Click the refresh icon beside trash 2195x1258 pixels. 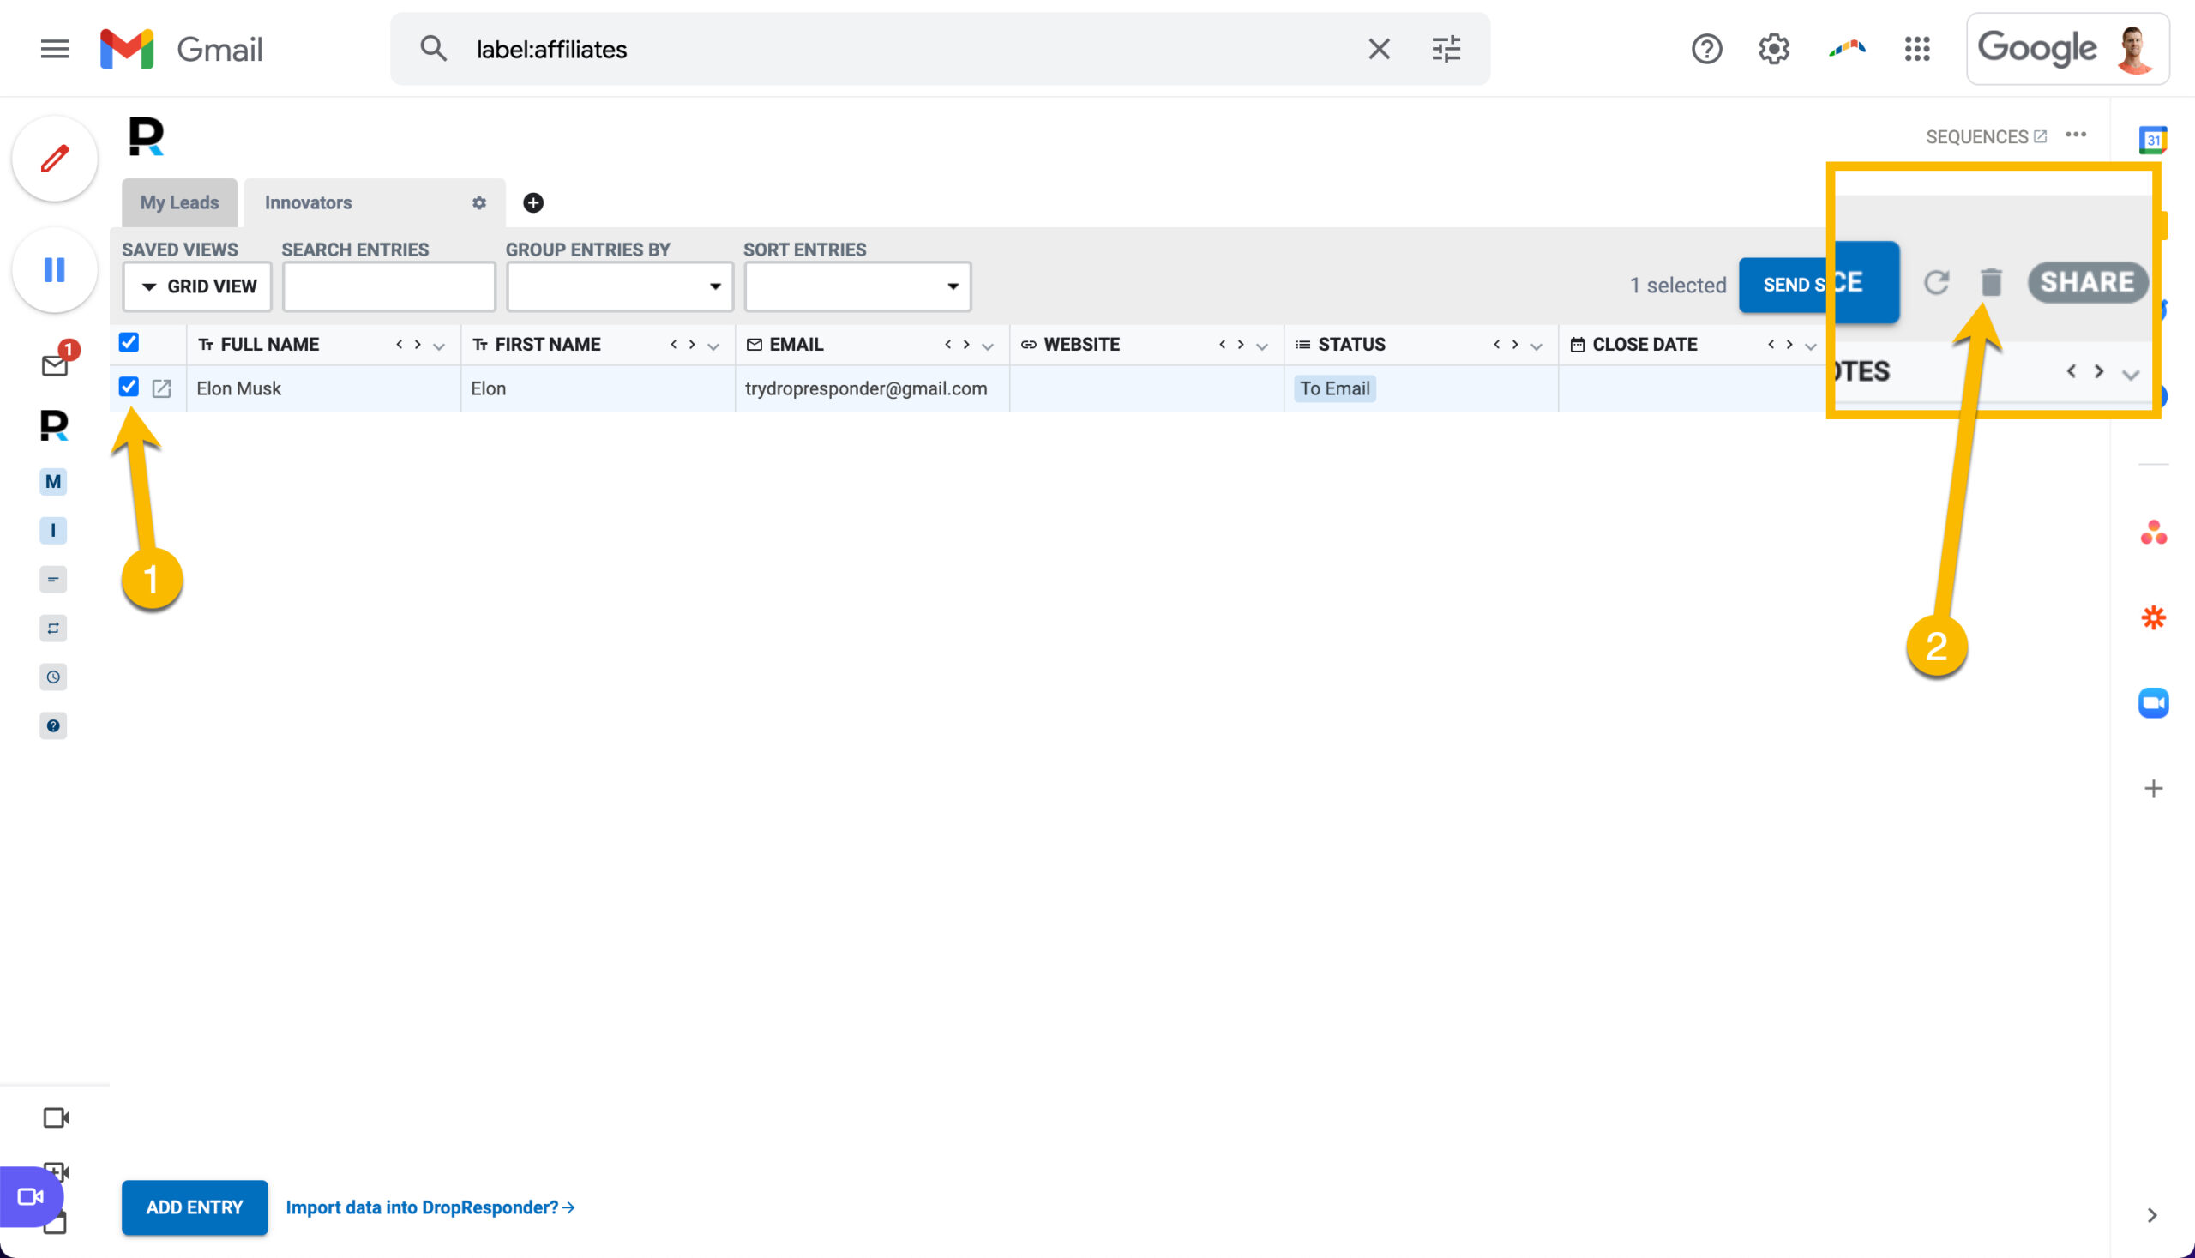[1936, 282]
